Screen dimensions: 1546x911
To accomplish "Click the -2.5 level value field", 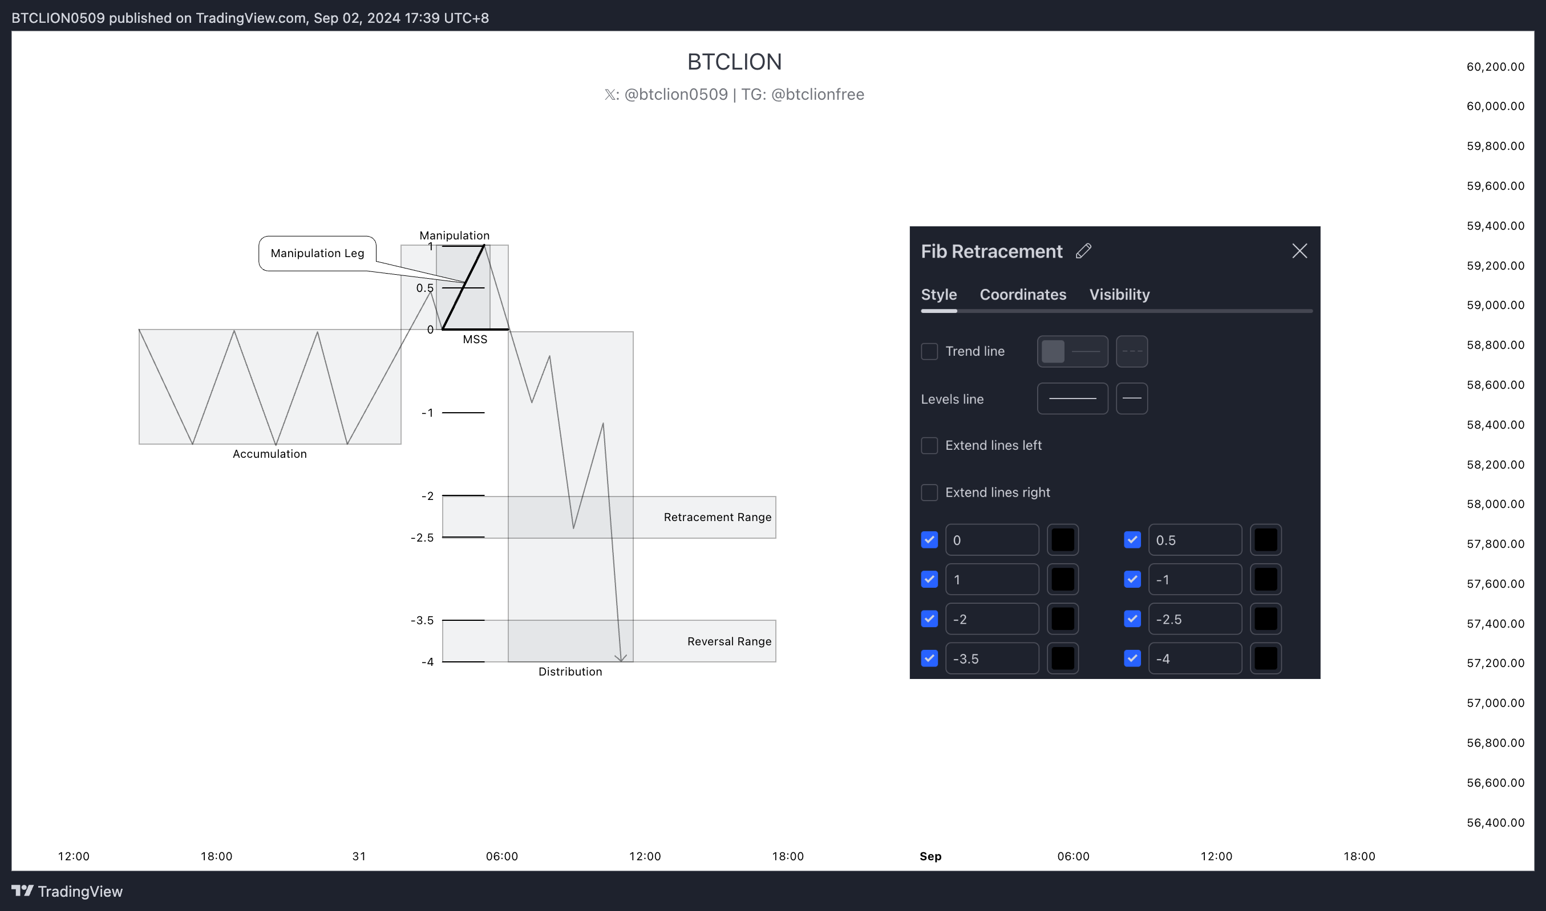I will click(1195, 620).
